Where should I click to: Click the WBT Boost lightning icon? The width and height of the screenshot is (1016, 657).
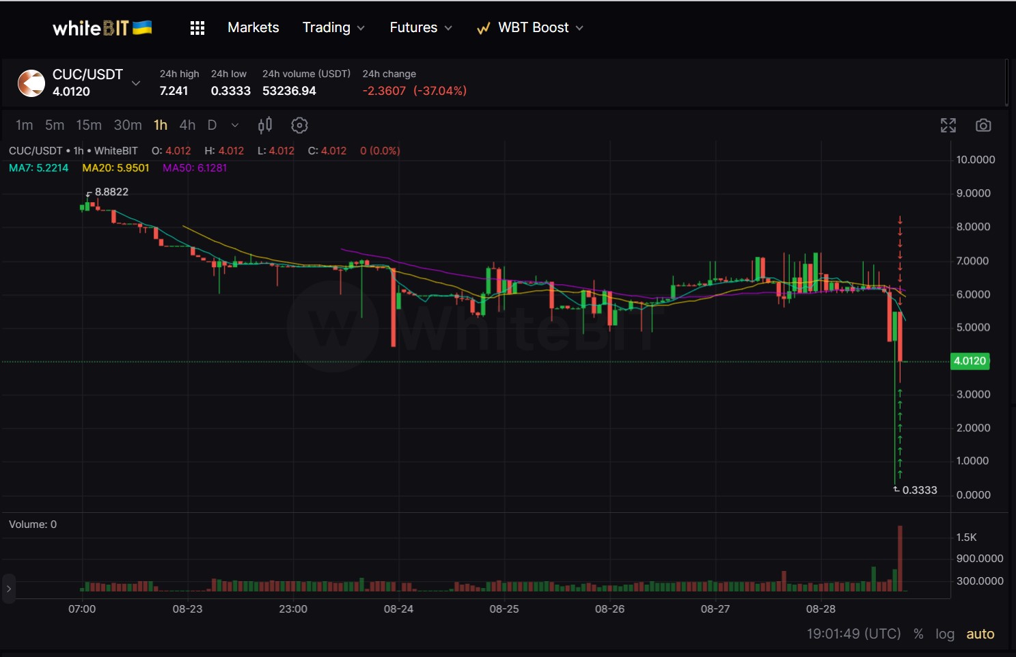[483, 28]
